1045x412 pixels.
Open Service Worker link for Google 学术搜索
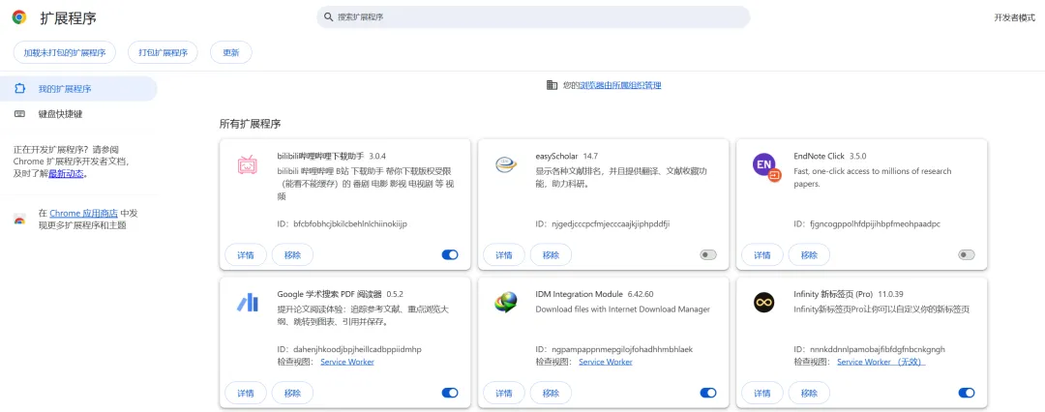pyautogui.click(x=347, y=362)
